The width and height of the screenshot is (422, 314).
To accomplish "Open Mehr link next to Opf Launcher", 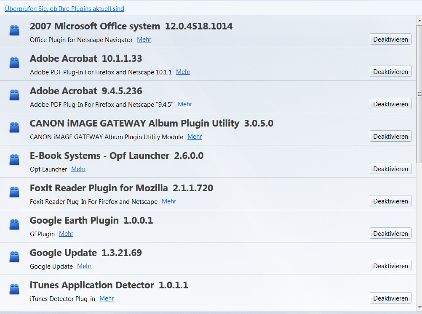I will click(x=78, y=169).
